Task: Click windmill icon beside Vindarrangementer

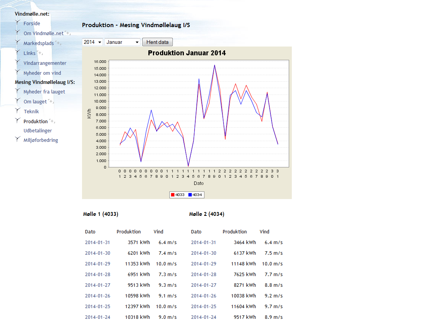Action: (x=17, y=63)
